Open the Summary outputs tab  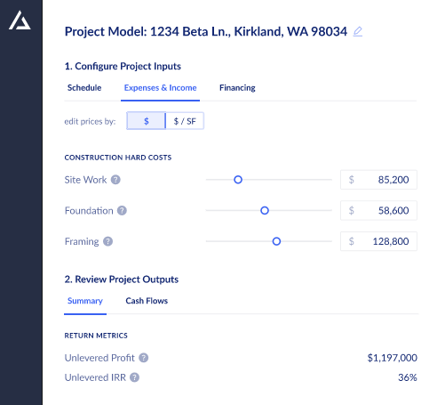[x=85, y=301]
